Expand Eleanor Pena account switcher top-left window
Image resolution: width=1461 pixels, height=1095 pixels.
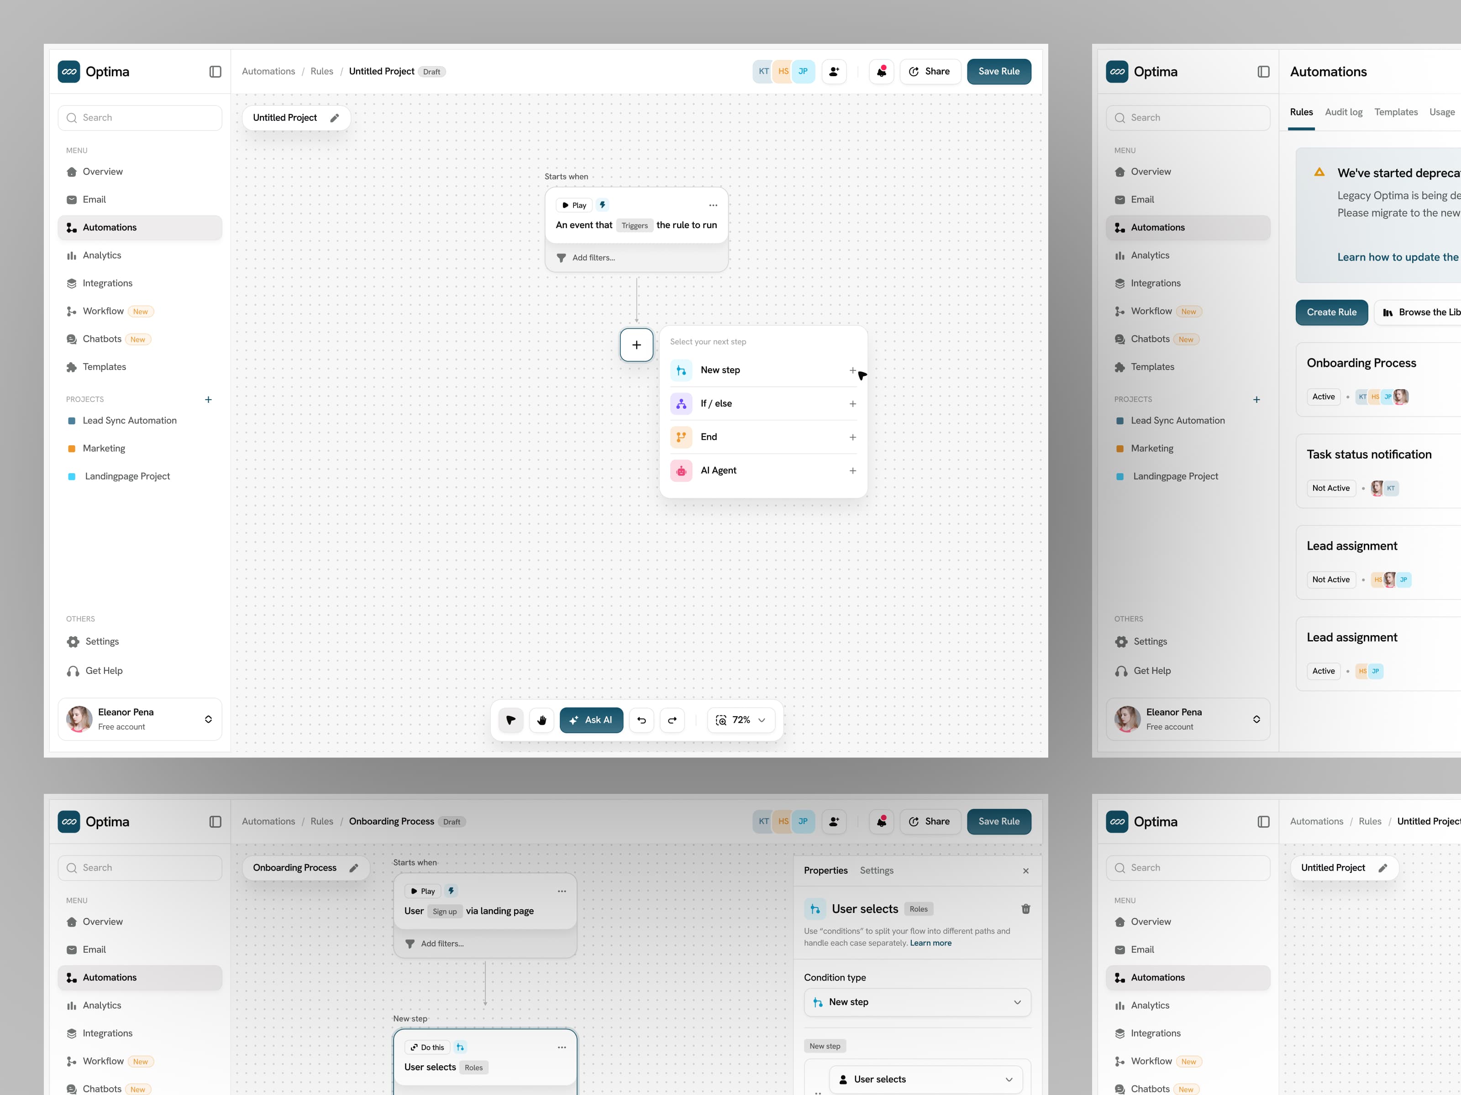(209, 720)
